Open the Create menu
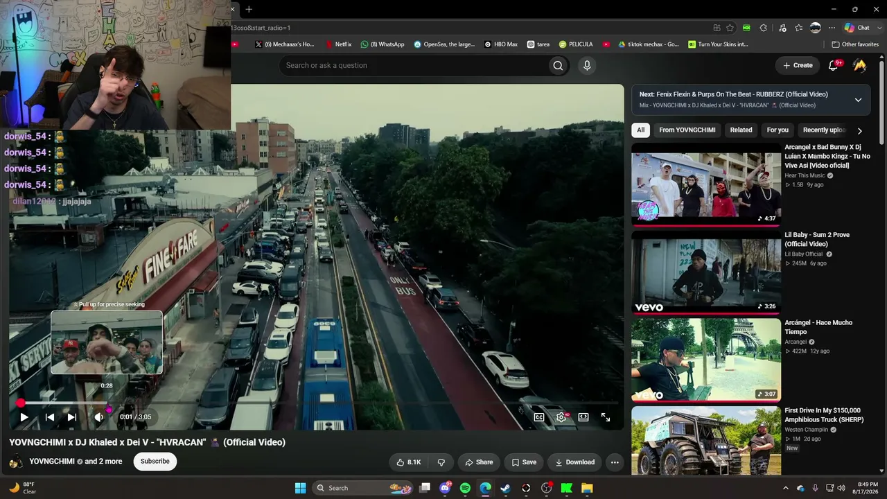The height and width of the screenshot is (499, 887). click(798, 65)
